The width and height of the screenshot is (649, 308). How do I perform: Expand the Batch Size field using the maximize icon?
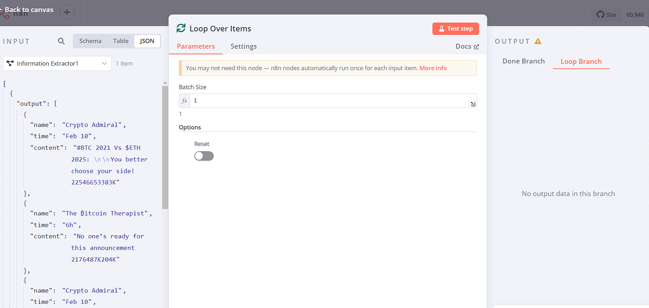(x=473, y=104)
